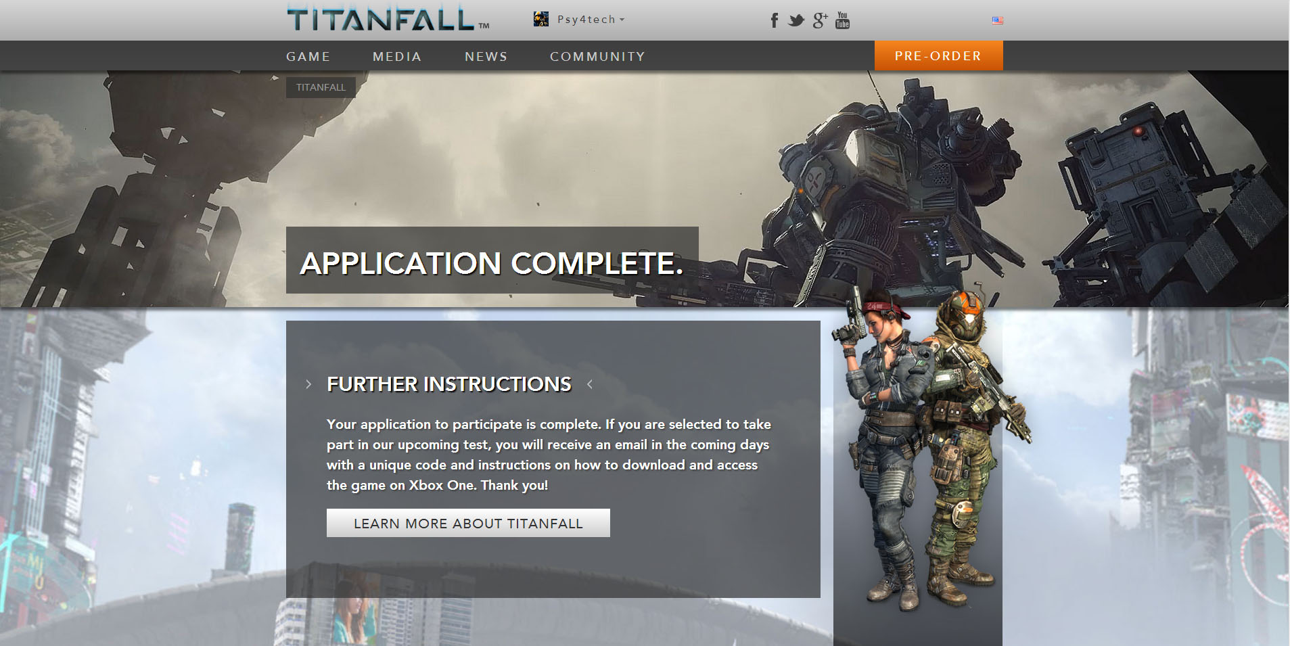Screen dimensions: 1290x646
Task: Click the Psy4tech user avatar
Action: pos(540,19)
